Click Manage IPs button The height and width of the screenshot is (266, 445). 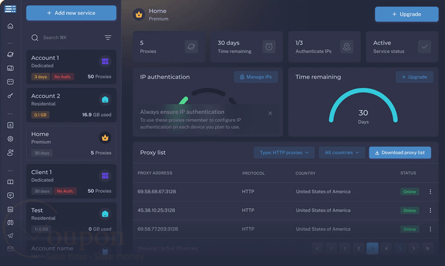(256, 77)
